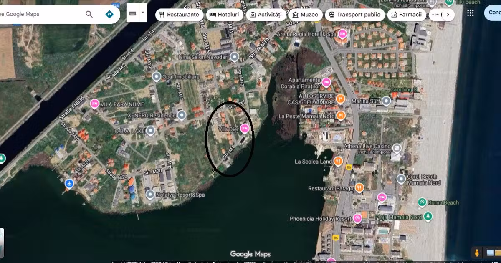Click the Natalya Resort&Spa marker
Viewport: 501px width, 263px height.
coord(150,194)
